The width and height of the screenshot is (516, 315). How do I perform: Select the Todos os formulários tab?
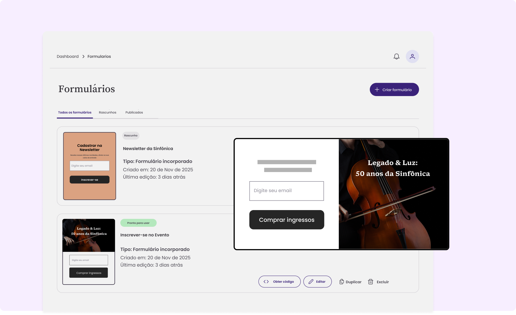point(75,112)
